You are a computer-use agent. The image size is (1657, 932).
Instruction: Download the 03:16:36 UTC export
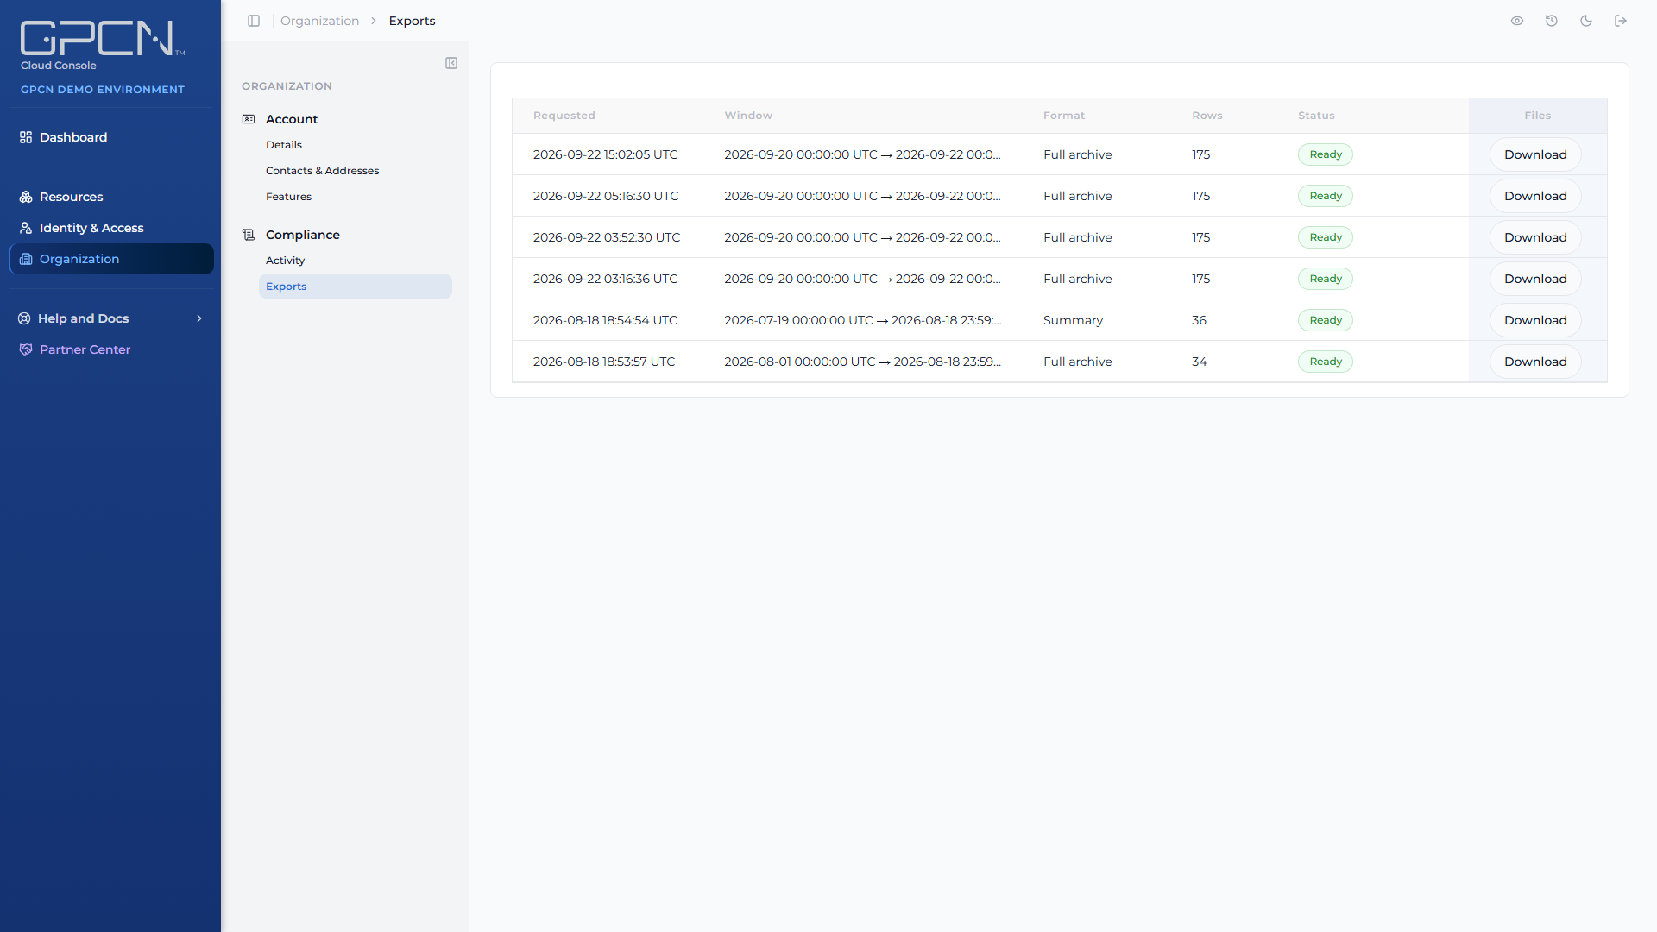pyautogui.click(x=1535, y=279)
